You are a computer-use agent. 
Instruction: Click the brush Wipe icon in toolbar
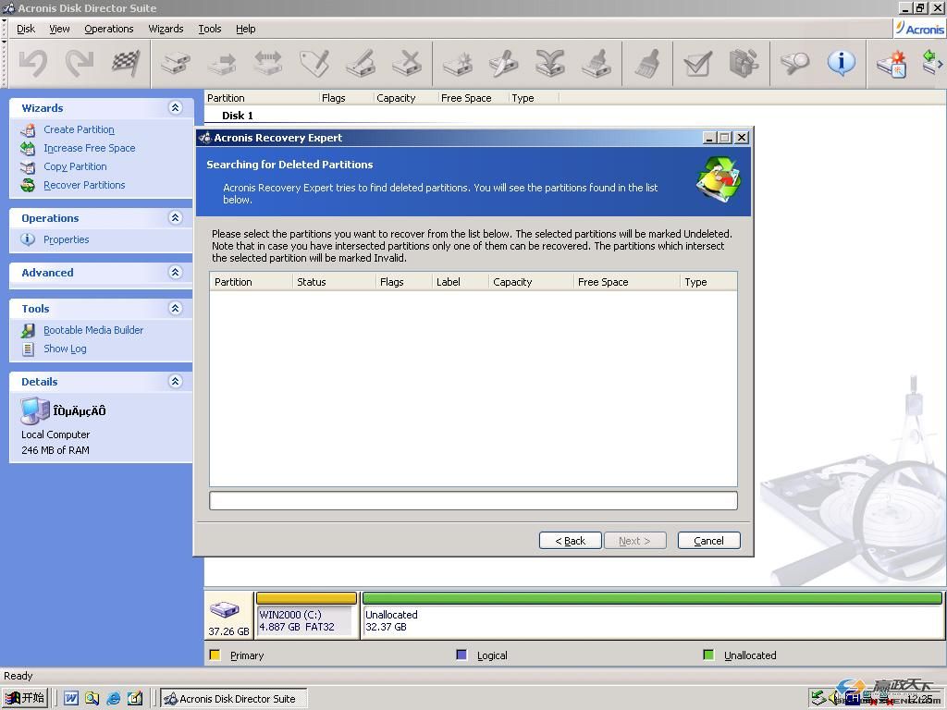[x=647, y=63]
